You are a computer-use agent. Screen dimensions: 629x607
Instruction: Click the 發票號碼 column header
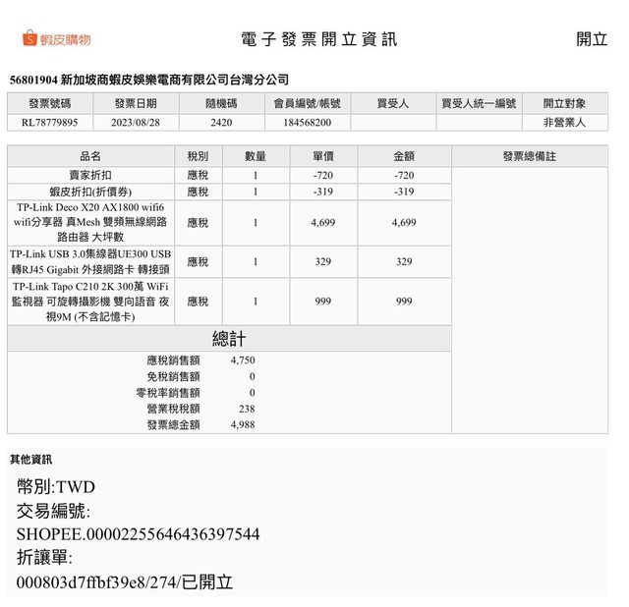click(x=50, y=103)
